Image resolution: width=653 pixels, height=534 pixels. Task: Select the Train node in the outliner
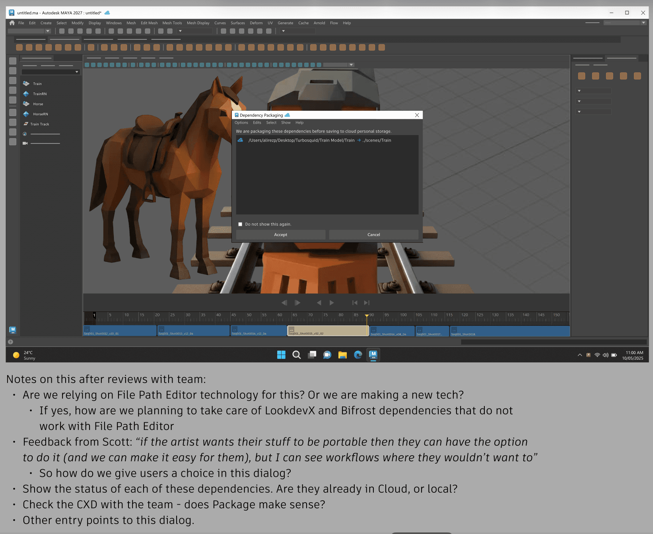tap(37, 83)
